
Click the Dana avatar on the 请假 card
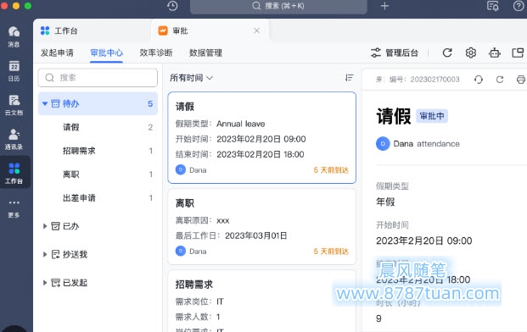coord(181,169)
